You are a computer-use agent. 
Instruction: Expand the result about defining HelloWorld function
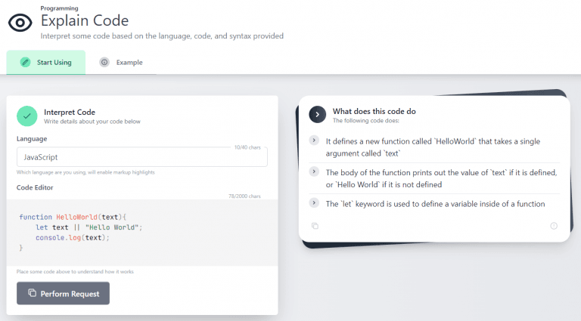coord(315,140)
